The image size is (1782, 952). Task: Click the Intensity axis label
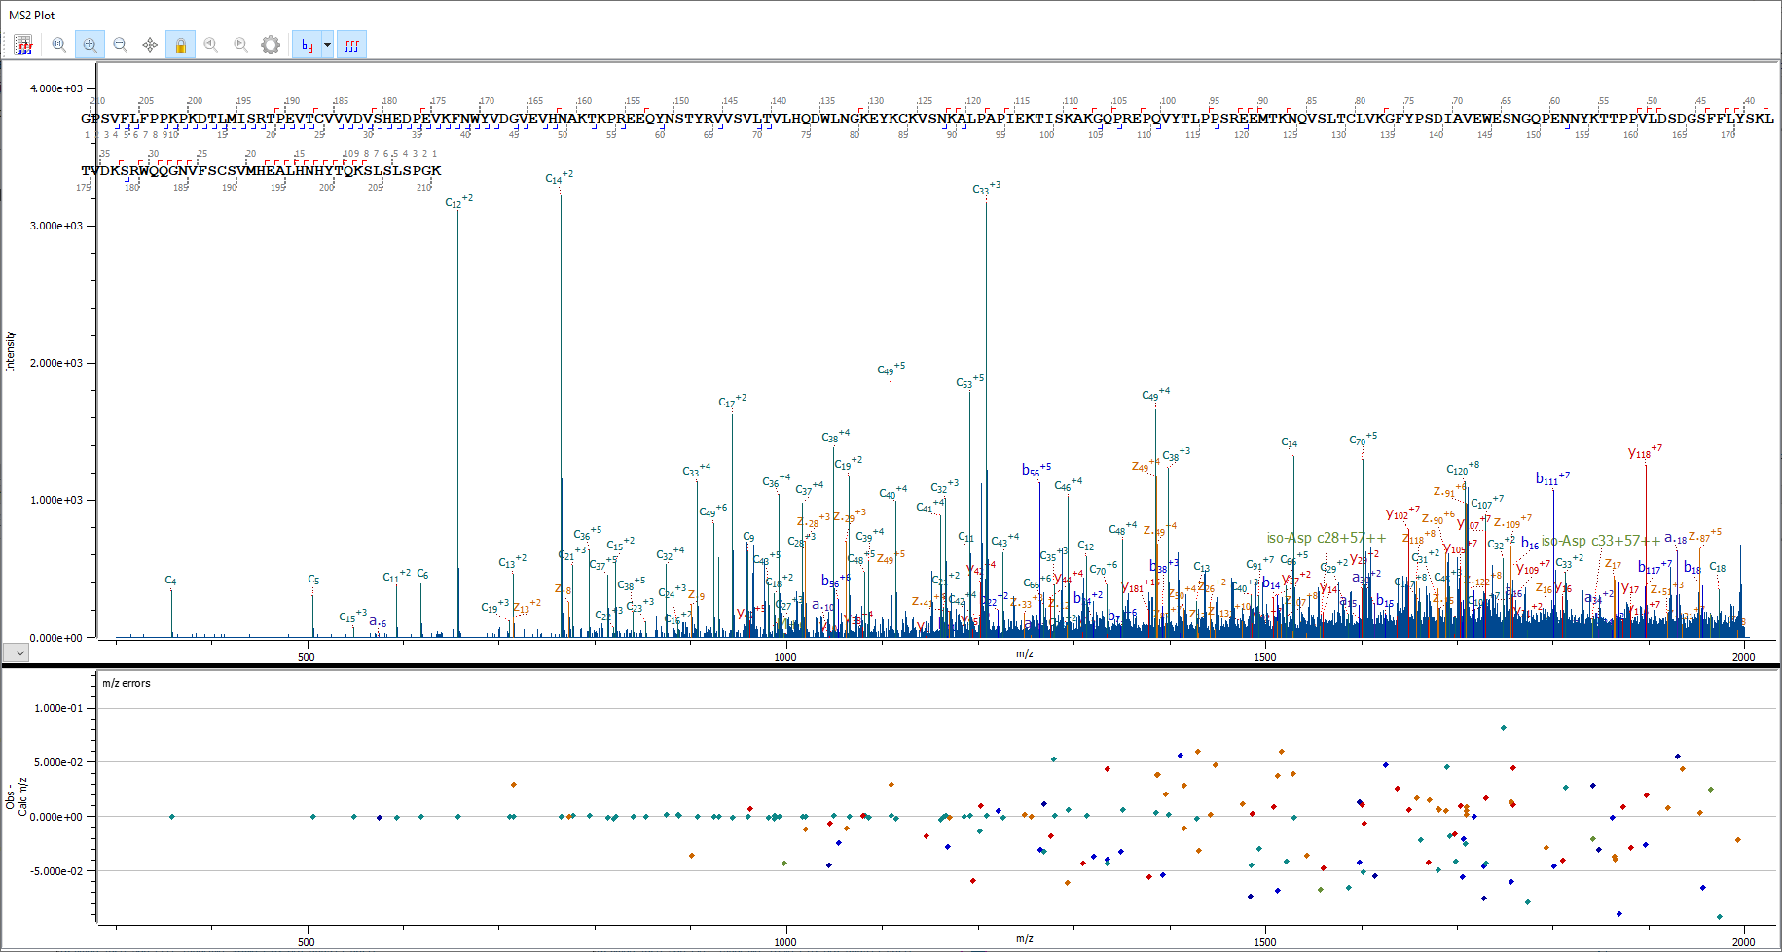(x=11, y=351)
